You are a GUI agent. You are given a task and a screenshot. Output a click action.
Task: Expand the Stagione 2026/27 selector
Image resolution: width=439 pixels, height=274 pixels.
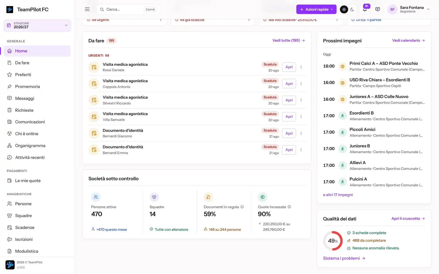37,25
